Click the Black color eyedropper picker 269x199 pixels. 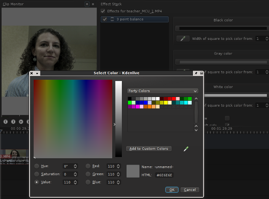pyautogui.click(x=182, y=39)
